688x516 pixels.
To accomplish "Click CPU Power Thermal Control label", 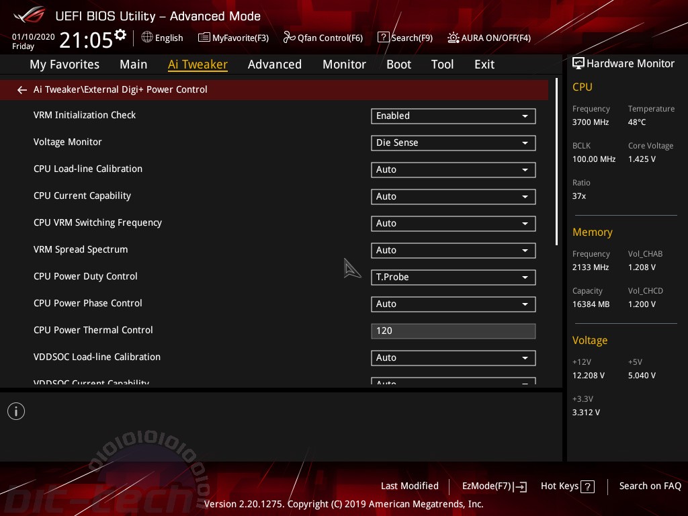I will [93, 330].
